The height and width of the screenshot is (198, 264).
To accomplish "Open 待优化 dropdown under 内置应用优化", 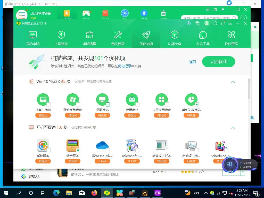I will point(162,115).
